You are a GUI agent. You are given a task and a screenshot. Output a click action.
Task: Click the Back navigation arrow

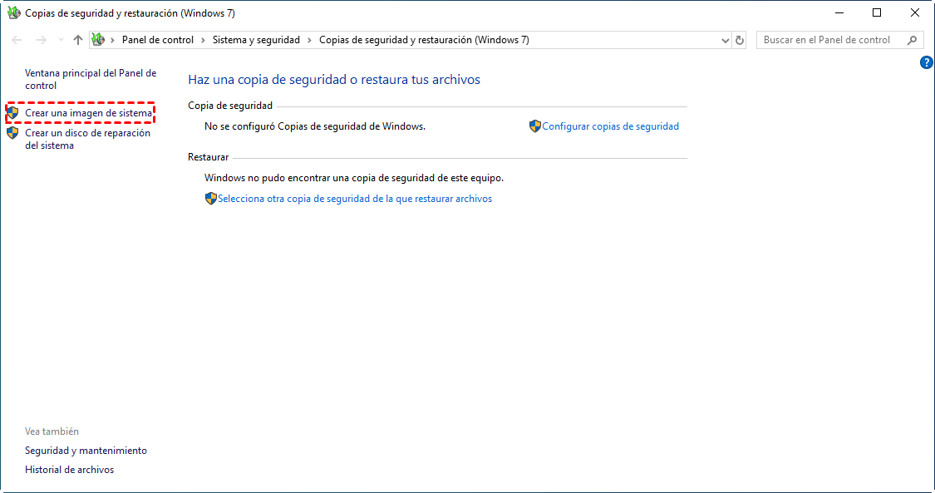coord(17,40)
